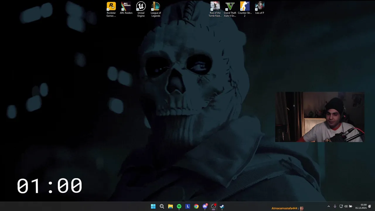Image resolution: width=375 pixels, height=211 pixels.
Task: Select the Lies of P desktop shortcut
Action: tap(260, 8)
